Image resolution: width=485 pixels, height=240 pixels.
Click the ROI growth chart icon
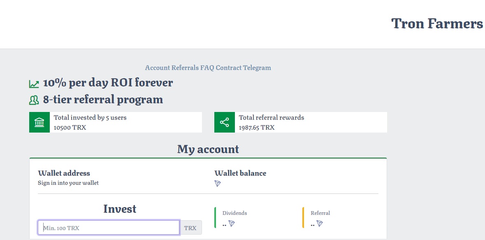34,84
